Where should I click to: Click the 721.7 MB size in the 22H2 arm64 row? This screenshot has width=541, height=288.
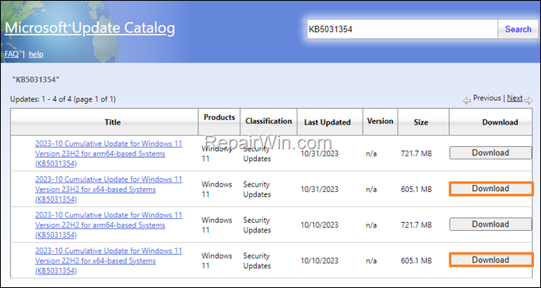416,225
